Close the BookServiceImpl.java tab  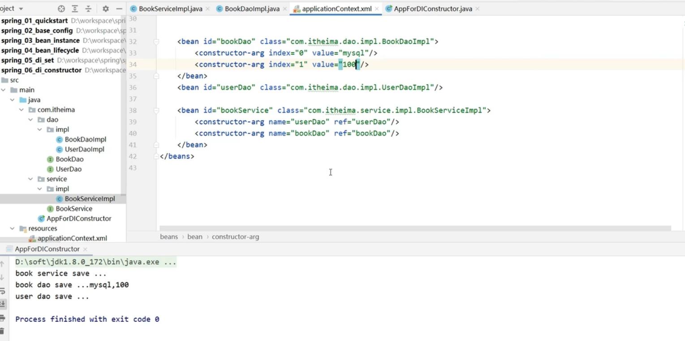click(x=208, y=9)
